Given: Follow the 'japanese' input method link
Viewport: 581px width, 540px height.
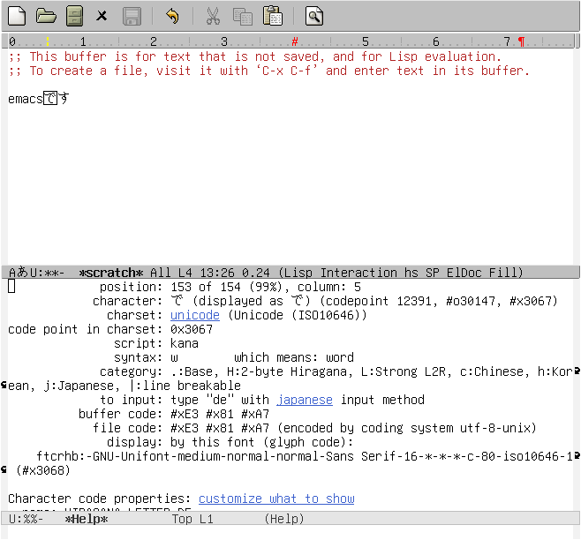Looking at the screenshot, I should [x=305, y=400].
